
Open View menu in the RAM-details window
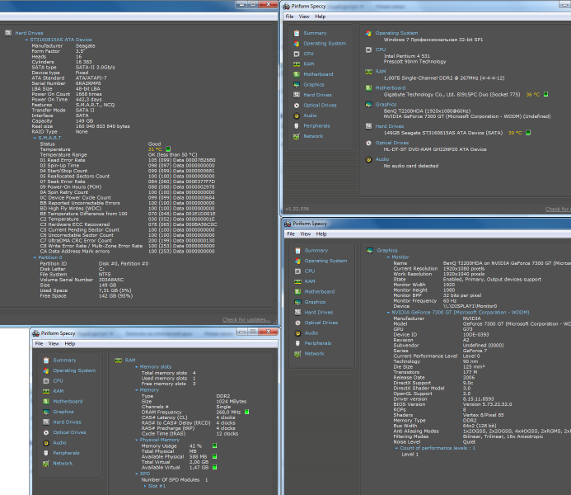point(54,344)
